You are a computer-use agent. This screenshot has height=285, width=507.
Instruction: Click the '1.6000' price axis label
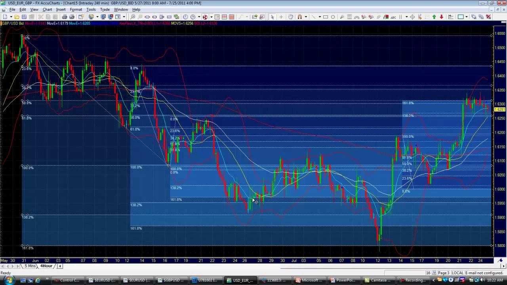[500, 189]
